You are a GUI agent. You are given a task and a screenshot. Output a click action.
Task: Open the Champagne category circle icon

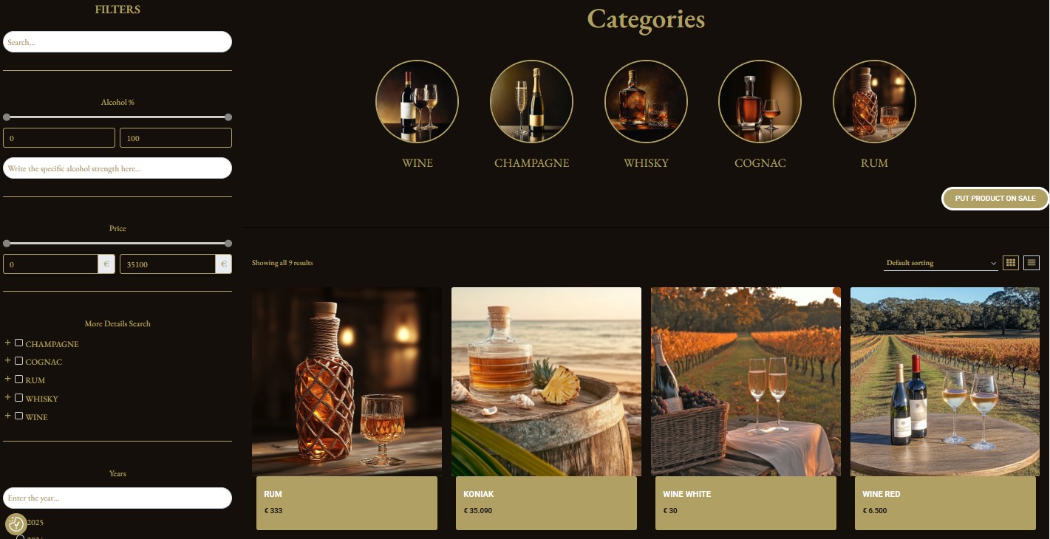click(531, 101)
